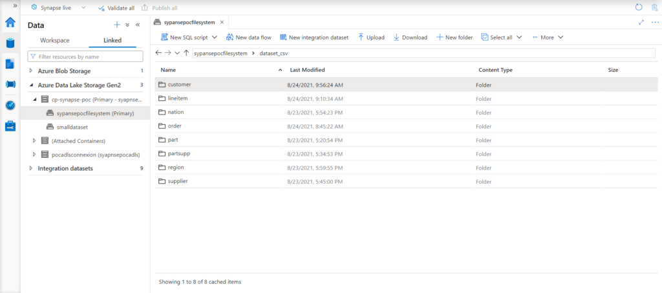Click the Upload button
Image resolution: width=662 pixels, height=293 pixels.
(x=371, y=37)
